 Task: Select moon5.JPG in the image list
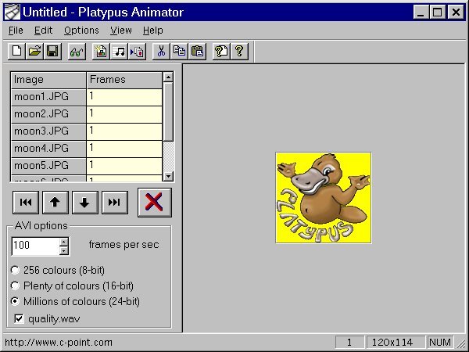48,166
